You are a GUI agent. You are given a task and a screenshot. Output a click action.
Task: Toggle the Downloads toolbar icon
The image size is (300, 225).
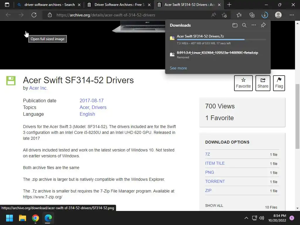point(265,15)
